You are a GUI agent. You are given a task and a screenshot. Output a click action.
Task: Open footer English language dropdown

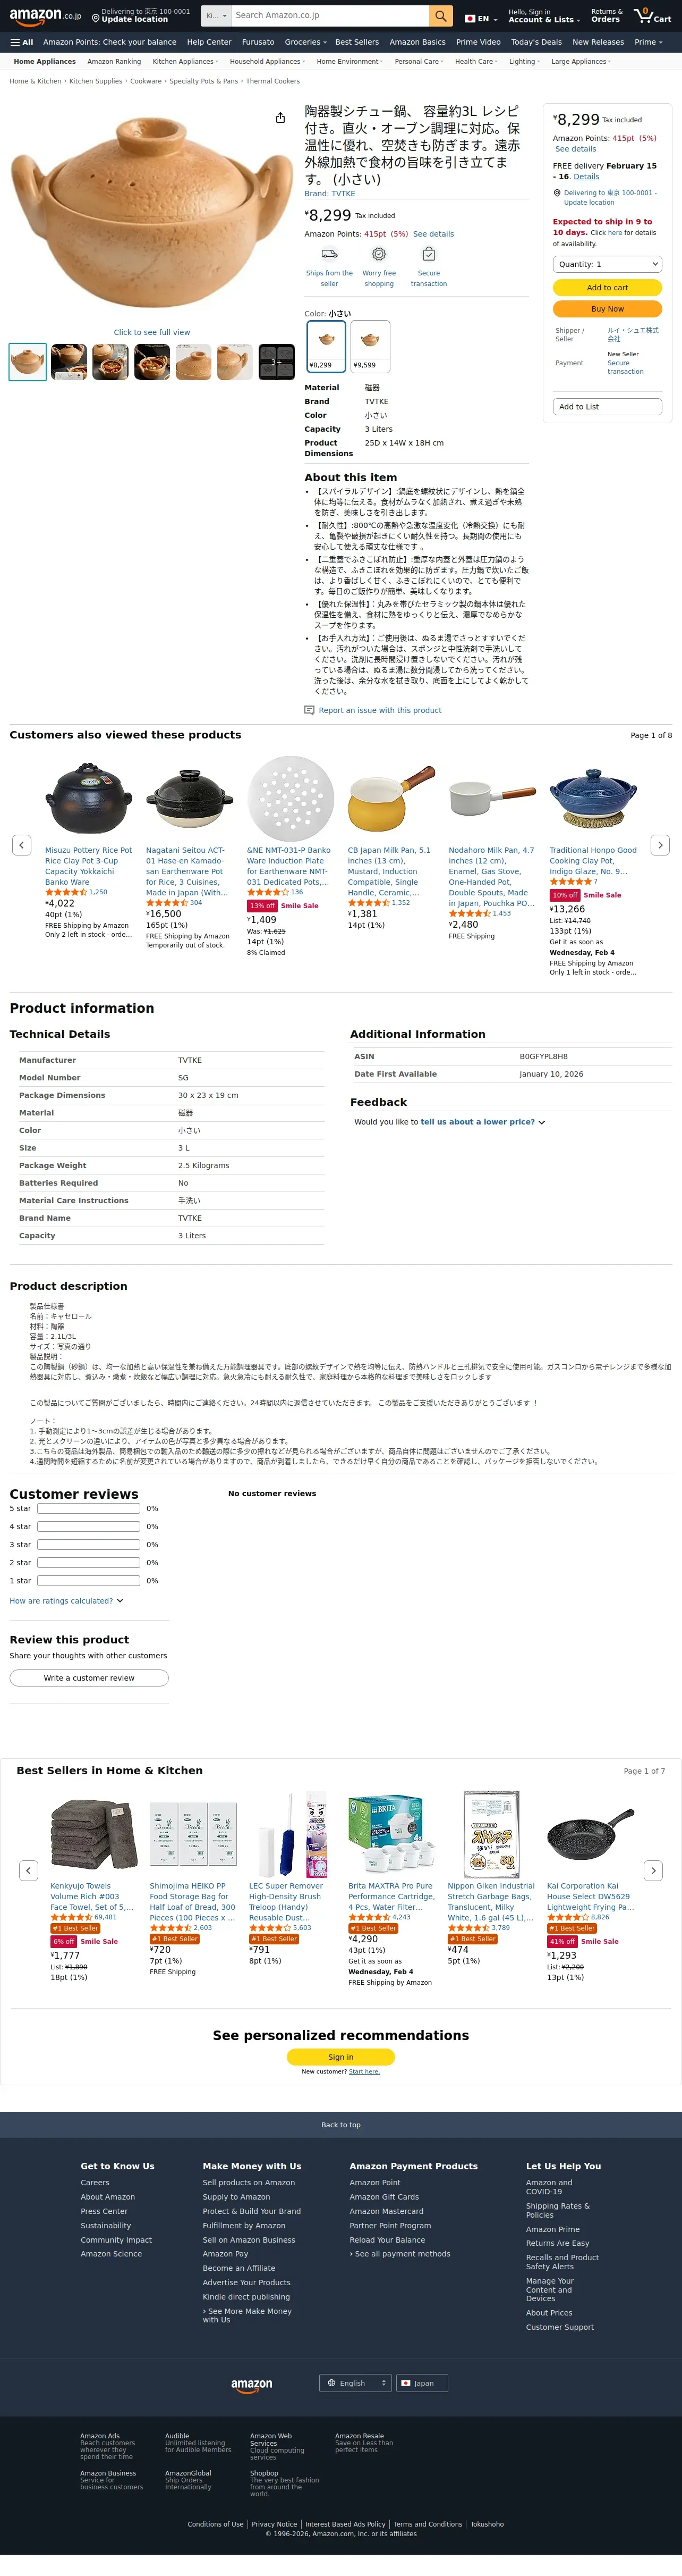pyautogui.click(x=355, y=2383)
